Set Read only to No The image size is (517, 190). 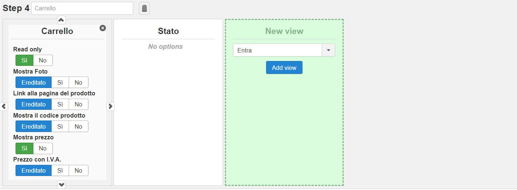click(43, 60)
